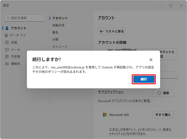Click the search field 設定を検索
Viewport: 187px width, 139px height.
click(25, 18)
